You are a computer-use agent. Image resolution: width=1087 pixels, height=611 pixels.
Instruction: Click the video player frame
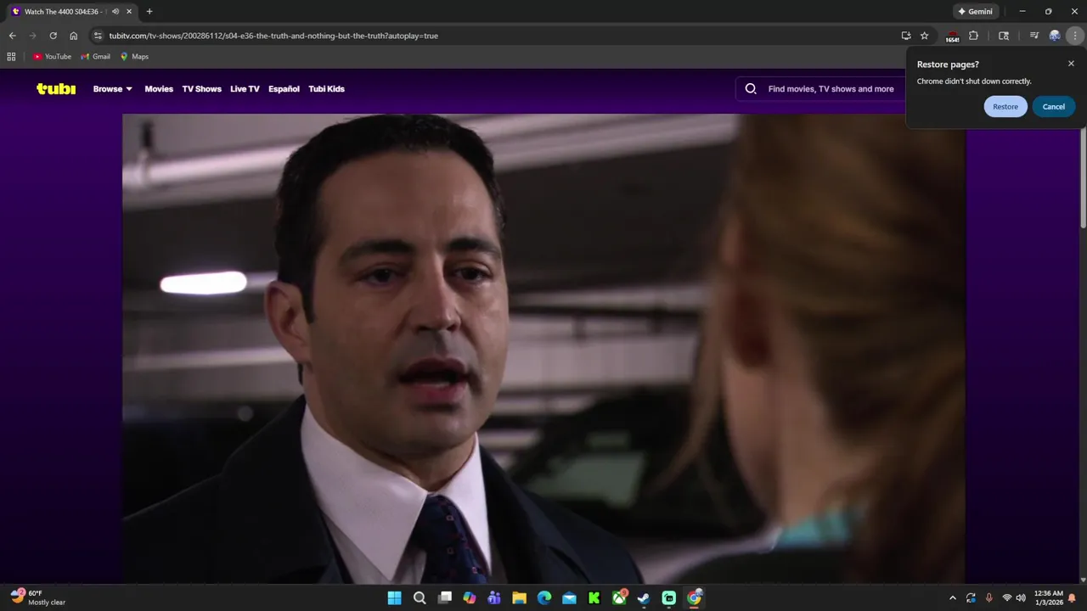pos(543,348)
